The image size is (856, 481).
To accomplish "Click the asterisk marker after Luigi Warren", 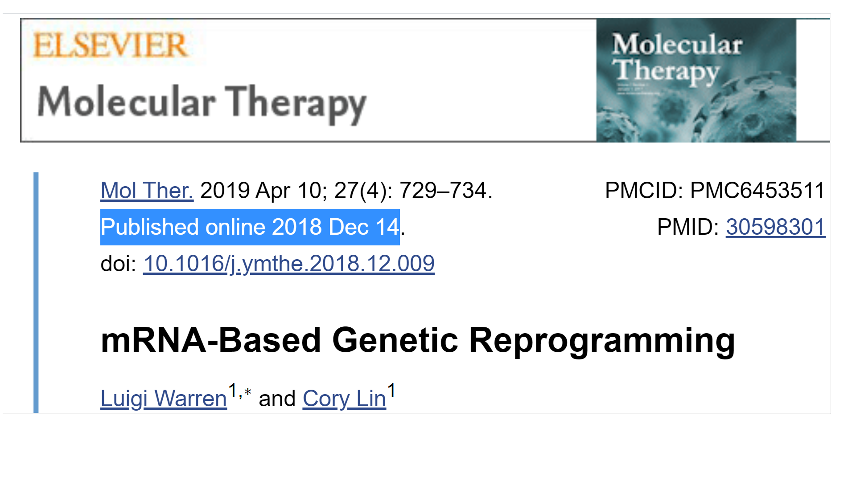I will click(x=248, y=392).
